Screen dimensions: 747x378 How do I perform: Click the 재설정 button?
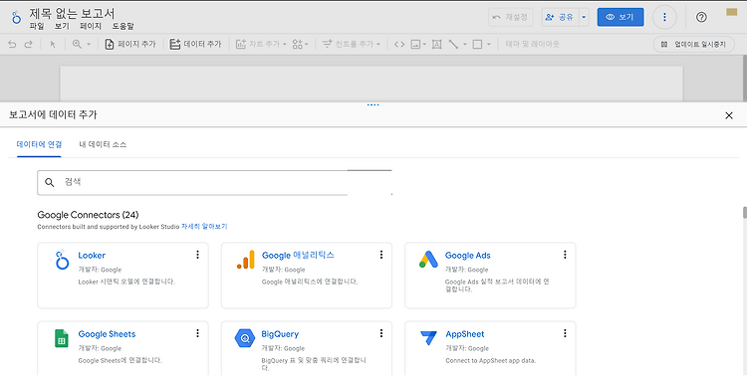coord(510,17)
